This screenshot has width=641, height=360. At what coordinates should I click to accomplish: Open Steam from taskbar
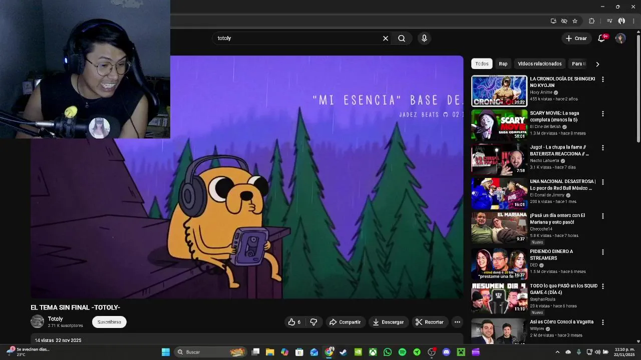tap(343, 352)
